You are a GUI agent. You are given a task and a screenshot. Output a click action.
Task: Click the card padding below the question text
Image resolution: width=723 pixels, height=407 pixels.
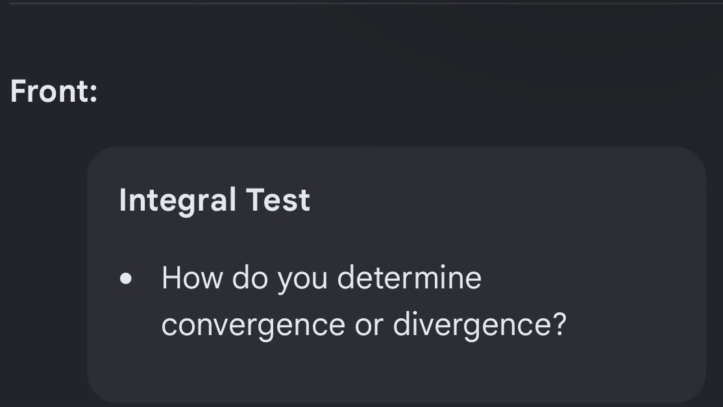tap(397, 371)
